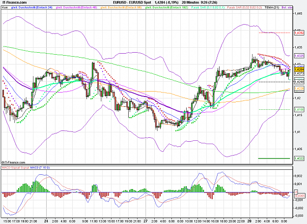Click the 'EURUSD - EUR/USD Spot' chart title

132,2
